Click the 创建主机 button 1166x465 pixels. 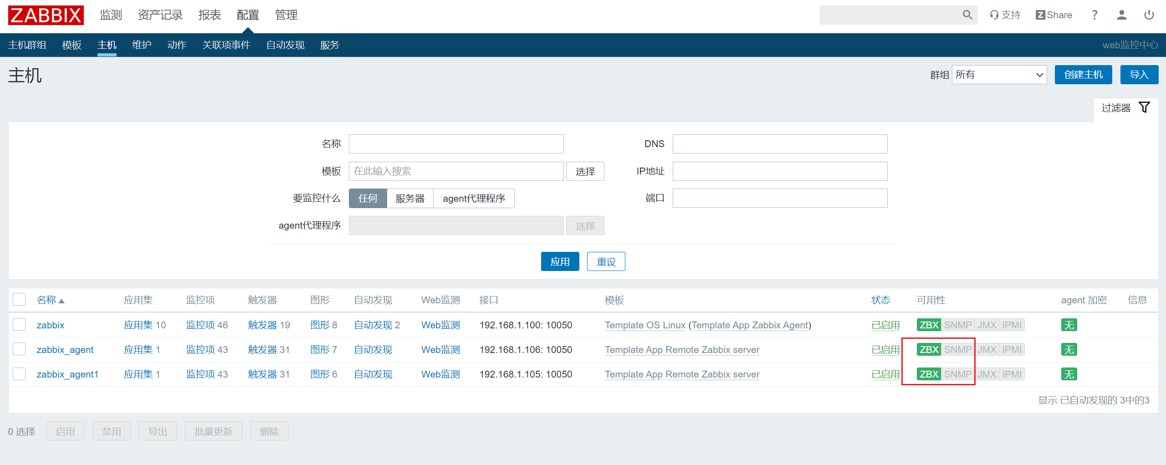[1084, 75]
